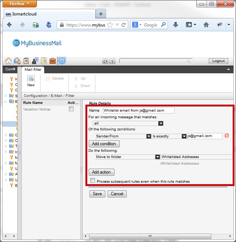Open the InfoStore briefcase icon
The height and width of the screenshot is (242, 236).
53,61
